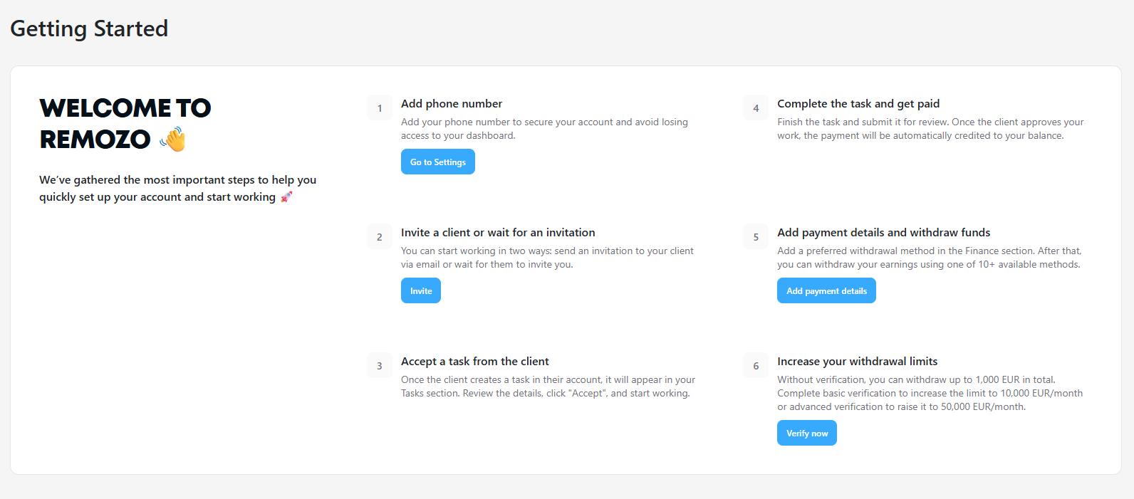Viewport: 1134px width, 499px height.
Task: Select the step 5 number badge
Action: (756, 237)
